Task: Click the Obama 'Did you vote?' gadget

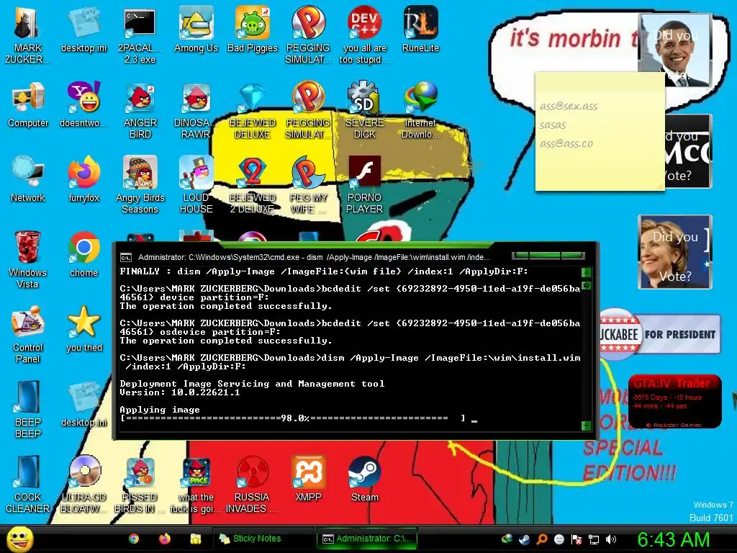Action: tap(675, 50)
